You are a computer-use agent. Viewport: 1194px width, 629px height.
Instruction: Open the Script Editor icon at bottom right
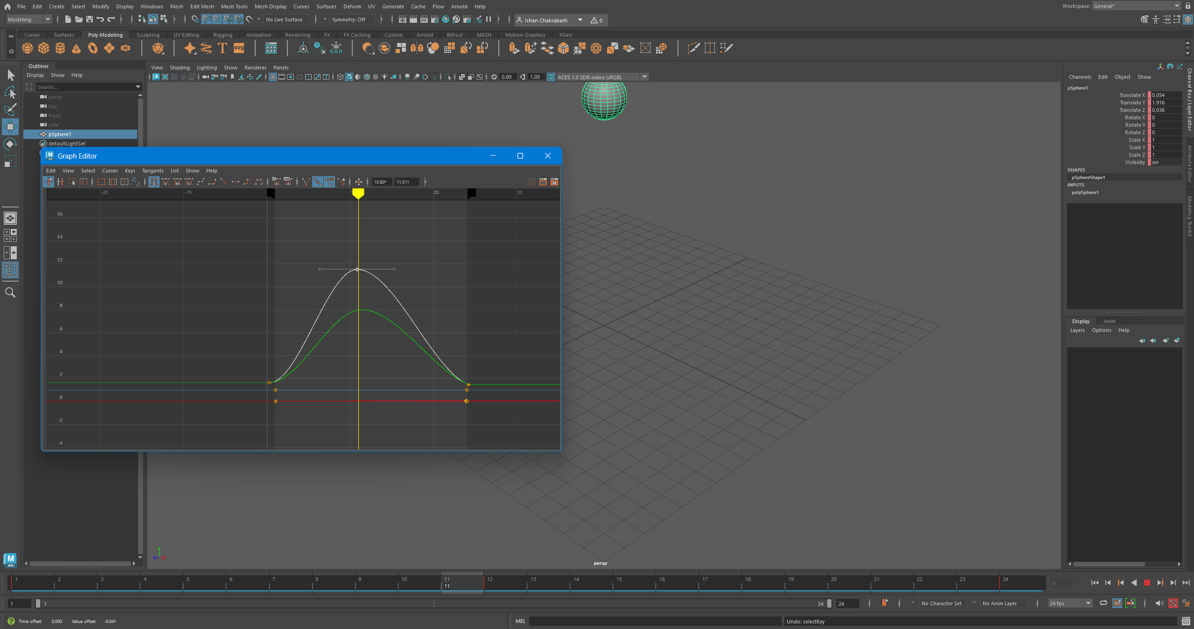pos(1186,621)
